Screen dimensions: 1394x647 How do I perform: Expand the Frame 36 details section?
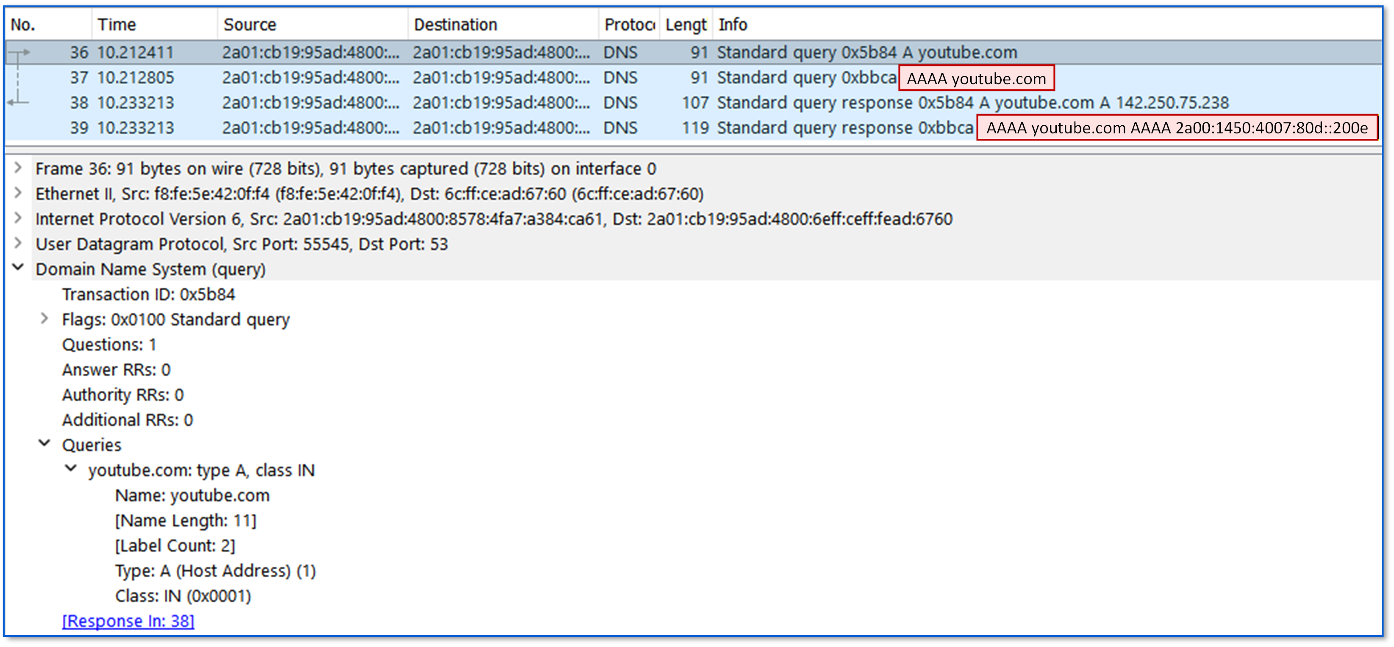18,168
